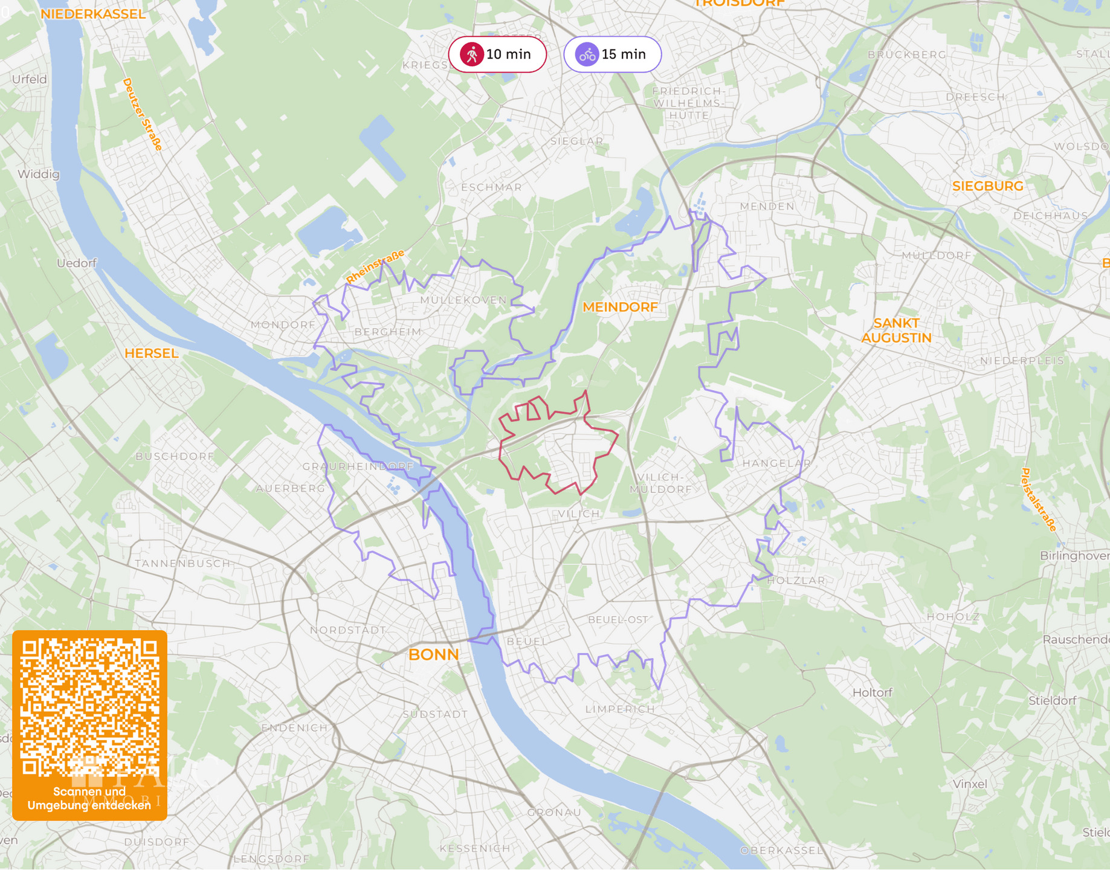
Task: Select the BONN city label
Action: pos(433,654)
